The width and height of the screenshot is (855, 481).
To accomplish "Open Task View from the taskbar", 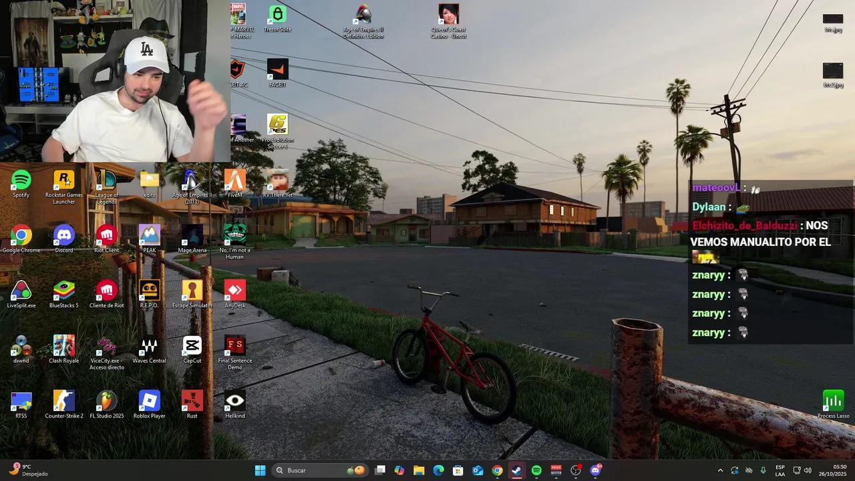I will pyautogui.click(x=380, y=470).
